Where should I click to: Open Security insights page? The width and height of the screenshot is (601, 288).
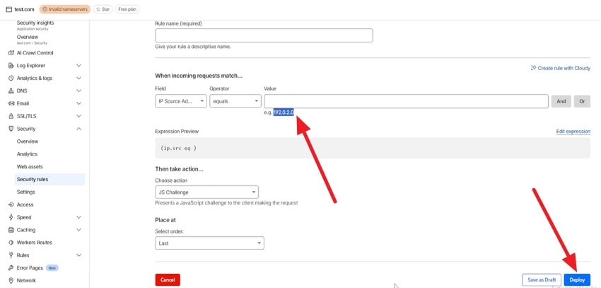tap(35, 23)
